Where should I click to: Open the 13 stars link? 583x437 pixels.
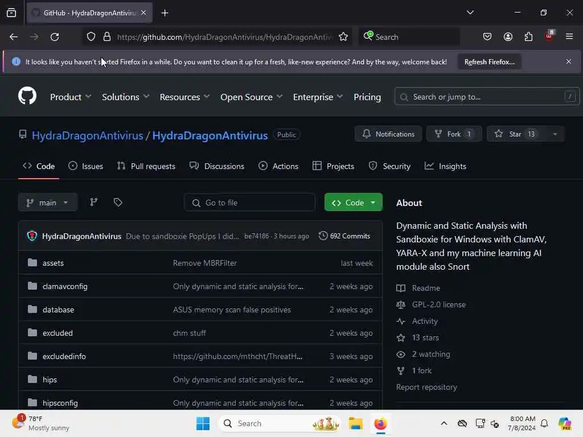point(425,338)
